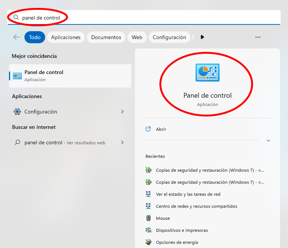288x248 pixels.
Task: Open first Copias de seguridad y restauración recent item
Action: pyautogui.click(x=208, y=170)
